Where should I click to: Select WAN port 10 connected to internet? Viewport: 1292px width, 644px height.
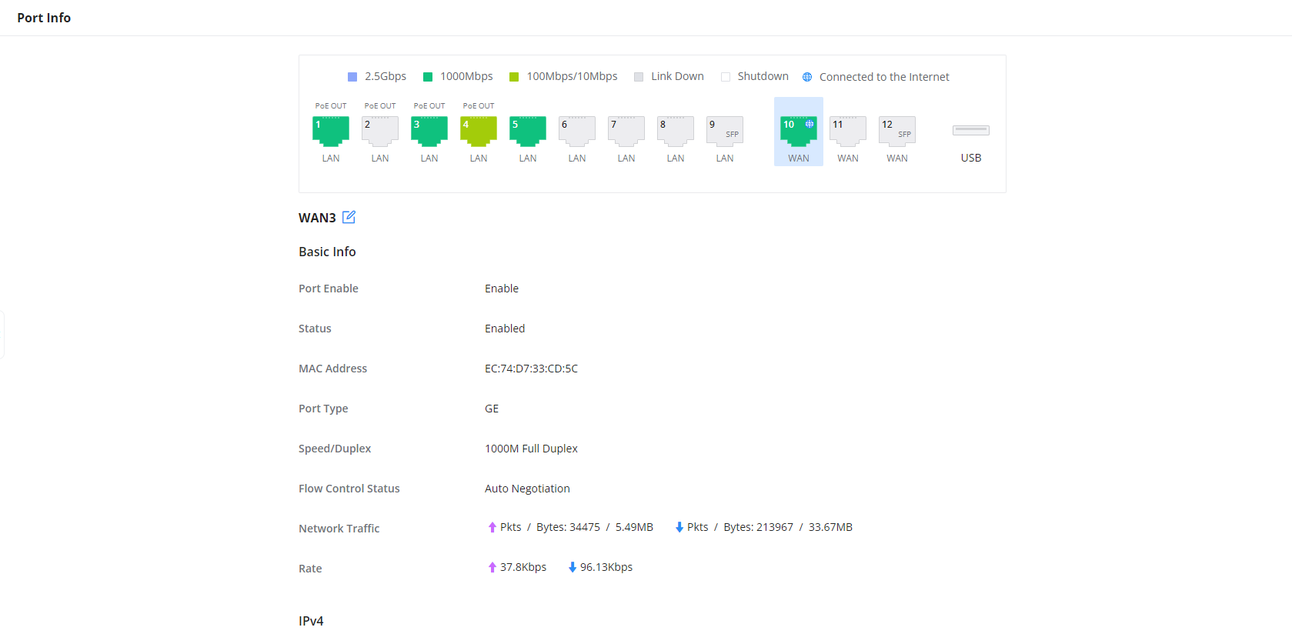pos(798,132)
